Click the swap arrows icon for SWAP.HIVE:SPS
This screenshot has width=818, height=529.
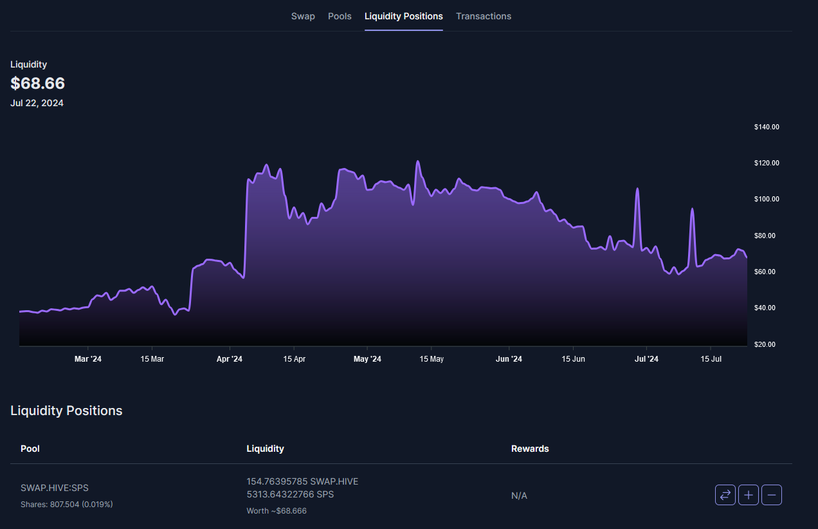725,495
